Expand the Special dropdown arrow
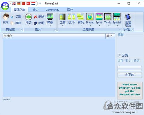Viewport: 144px width, 115px height. (117, 25)
